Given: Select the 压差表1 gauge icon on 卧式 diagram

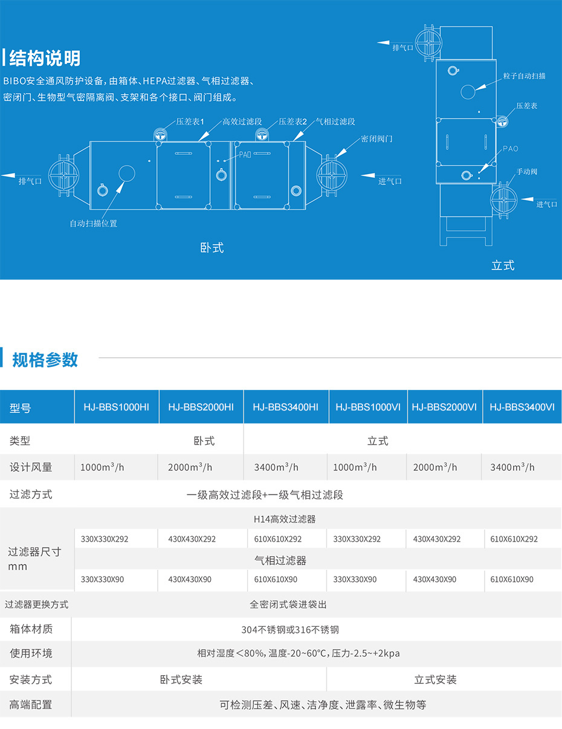Looking at the screenshot, I should [x=161, y=135].
